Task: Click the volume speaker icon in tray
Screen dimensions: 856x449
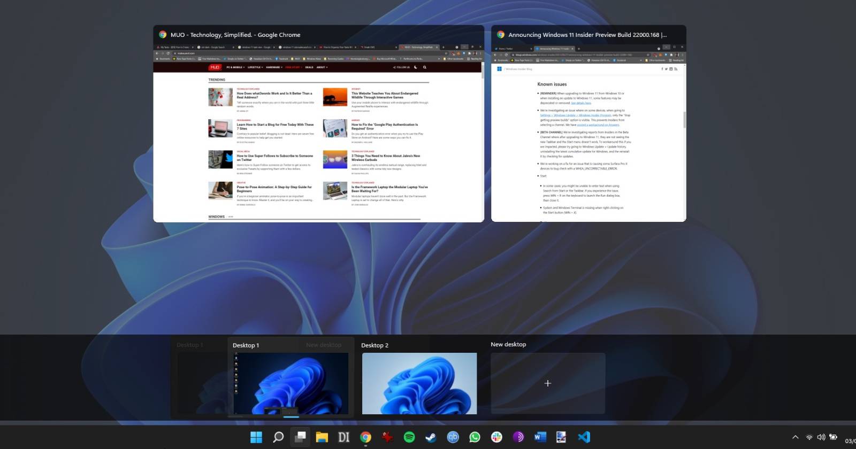Action: (821, 437)
